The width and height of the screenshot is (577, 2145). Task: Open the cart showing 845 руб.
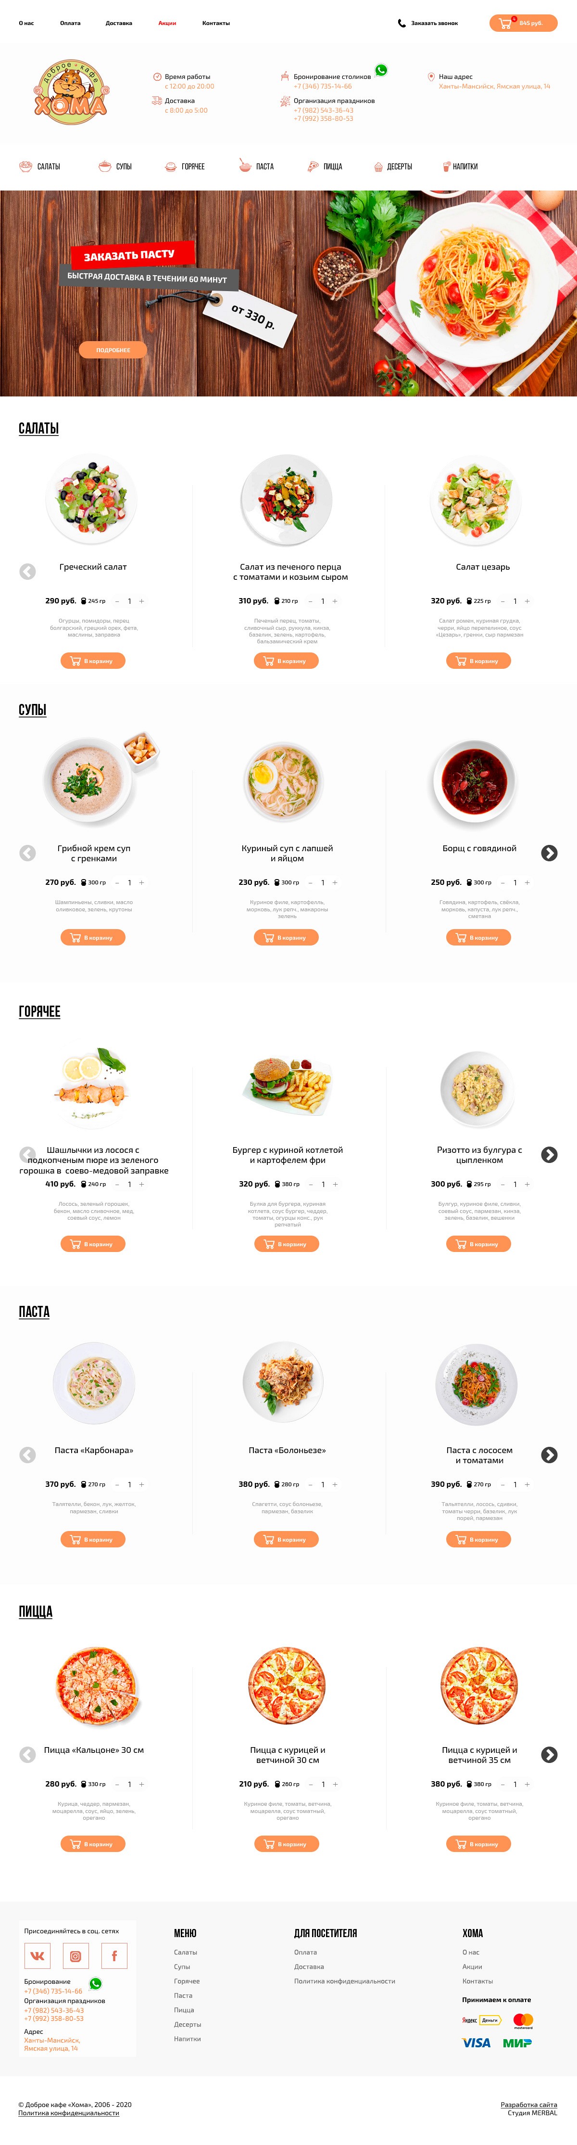click(523, 23)
